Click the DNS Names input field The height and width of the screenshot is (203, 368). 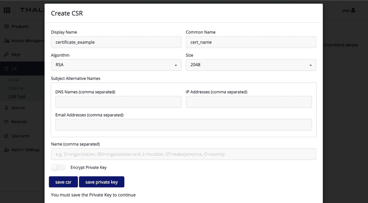[x=118, y=102]
